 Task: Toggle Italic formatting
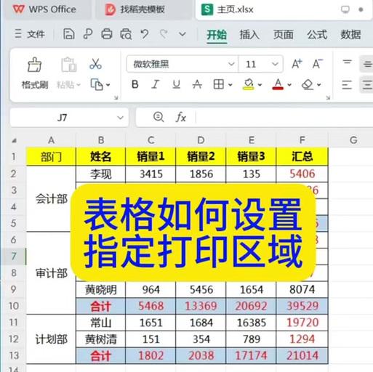[156, 84]
